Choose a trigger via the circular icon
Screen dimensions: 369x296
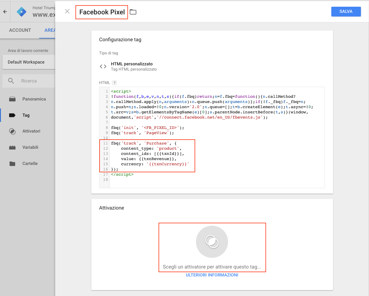click(212, 242)
